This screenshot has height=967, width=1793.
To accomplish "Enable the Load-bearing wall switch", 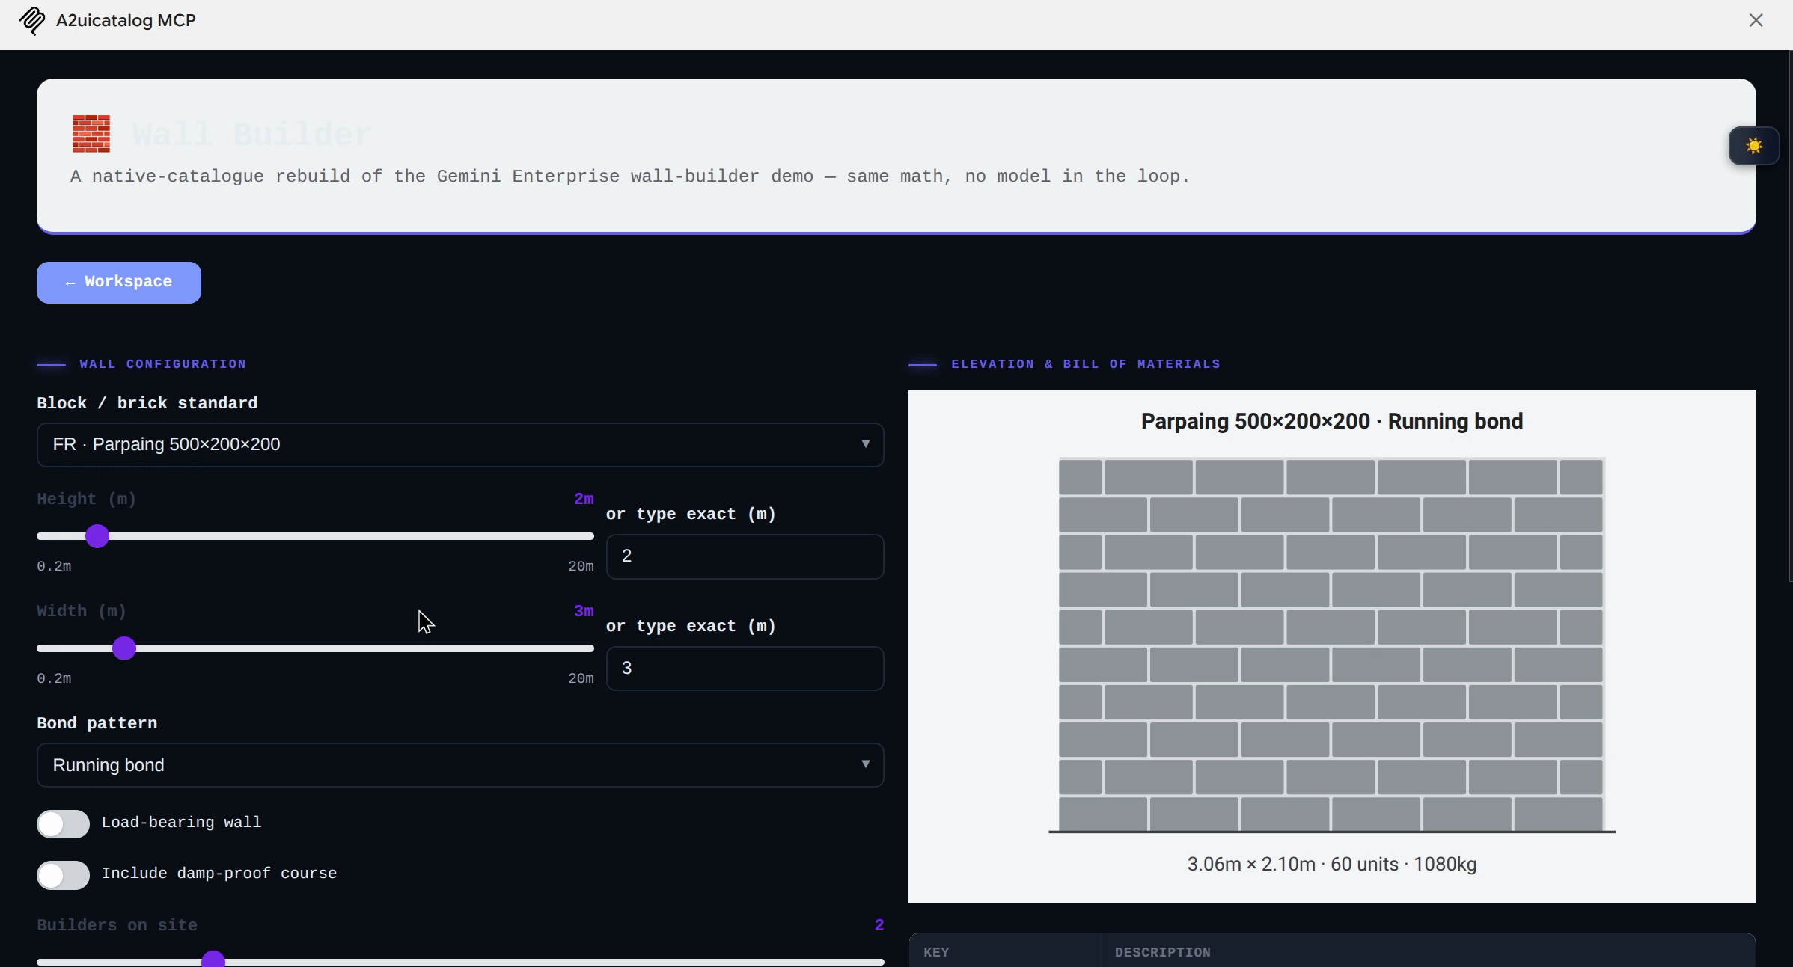I will (63, 823).
